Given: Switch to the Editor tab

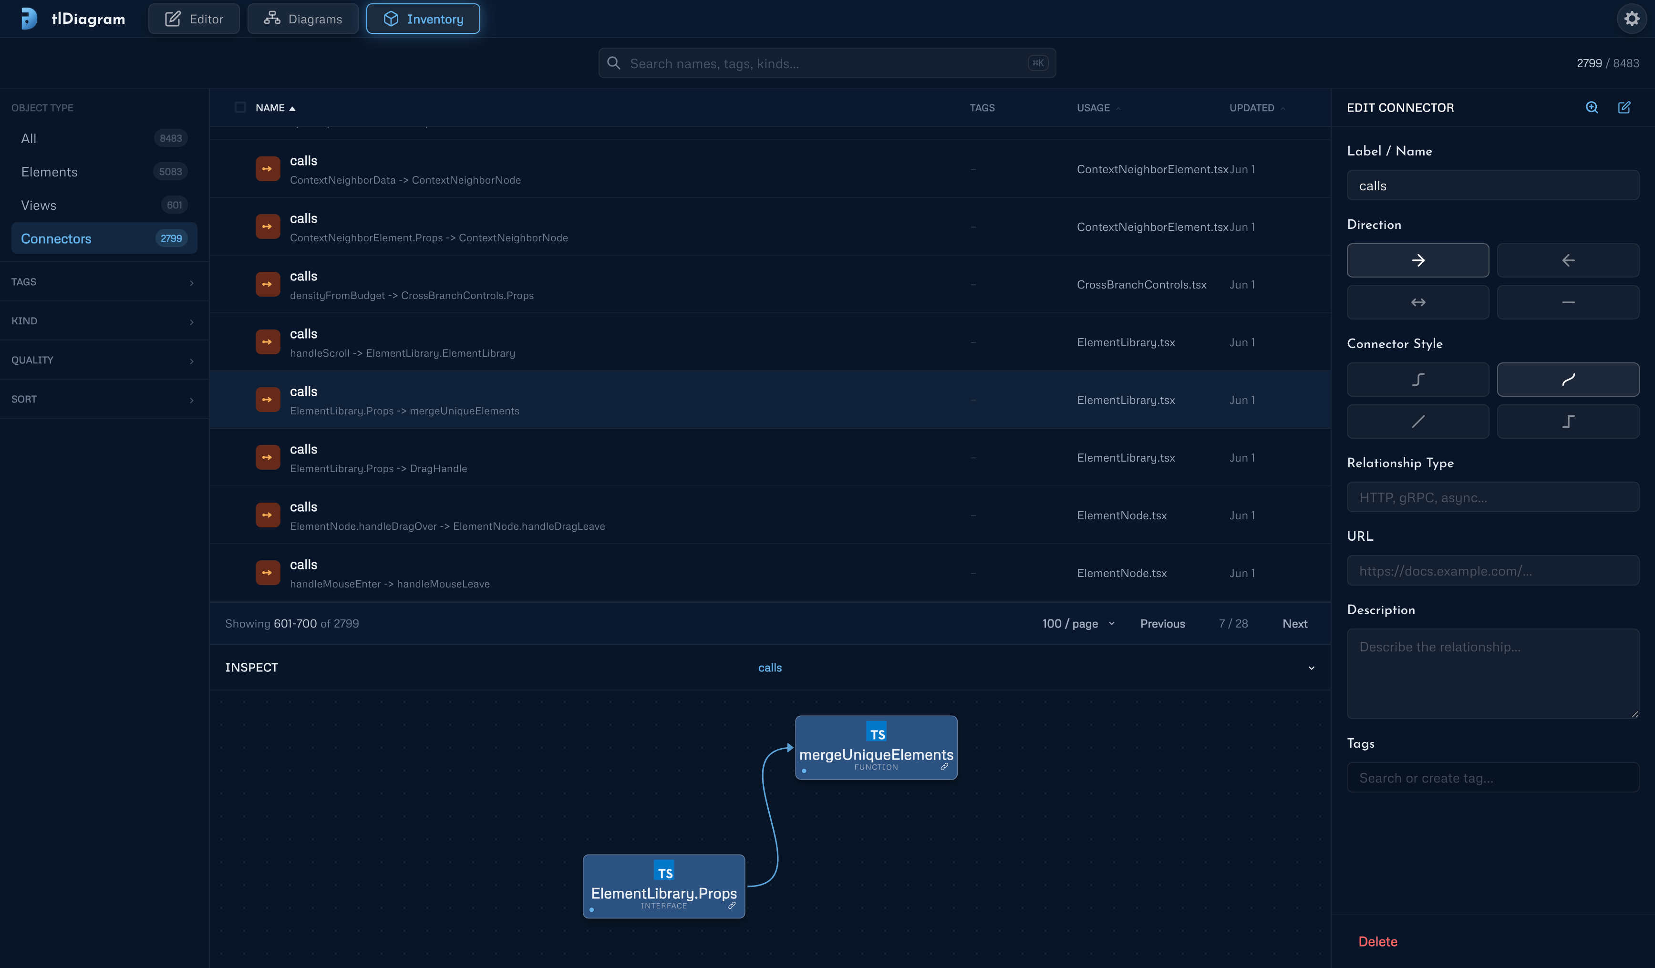Looking at the screenshot, I should click(194, 19).
